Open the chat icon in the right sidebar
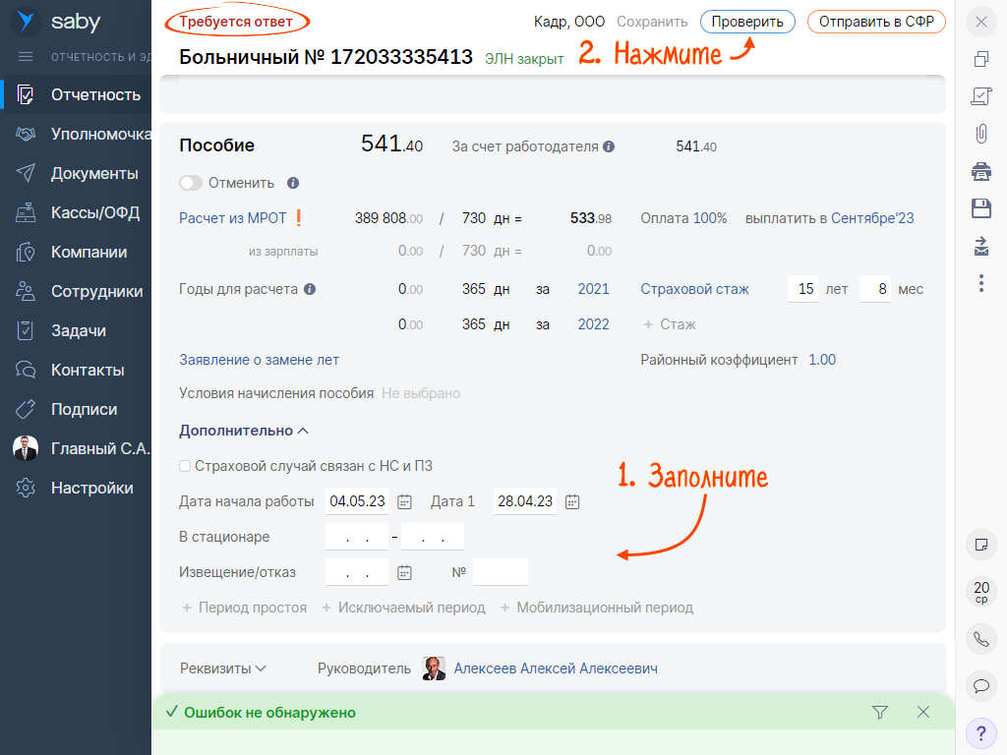This screenshot has width=1007, height=755. (x=980, y=686)
